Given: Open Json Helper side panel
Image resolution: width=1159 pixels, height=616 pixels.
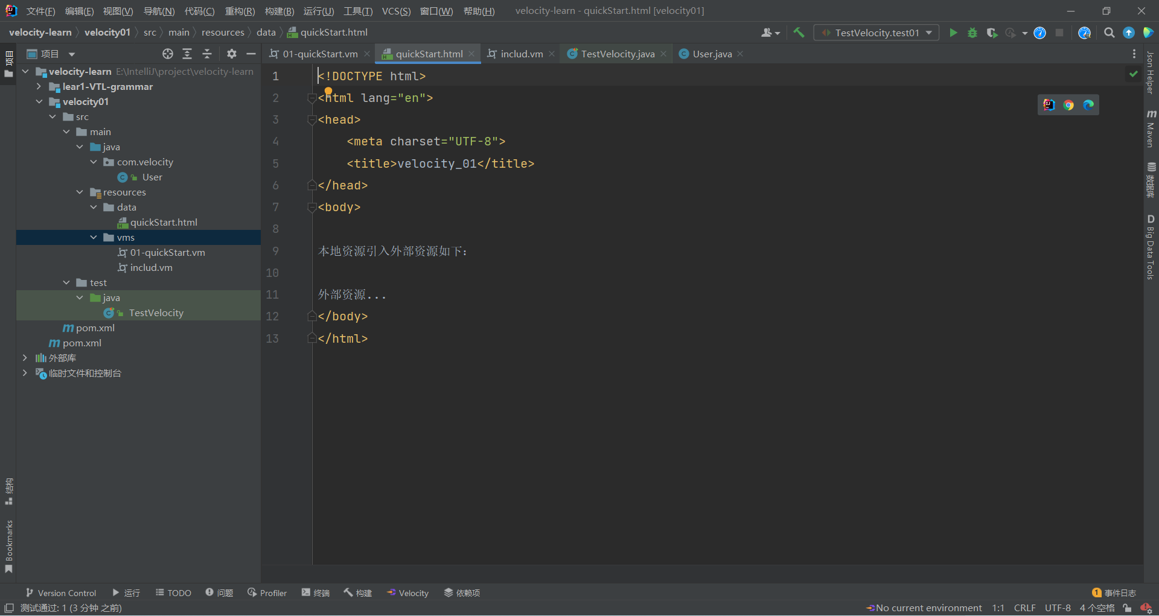Looking at the screenshot, I should pyautogui.click(x=1150, y=72).
